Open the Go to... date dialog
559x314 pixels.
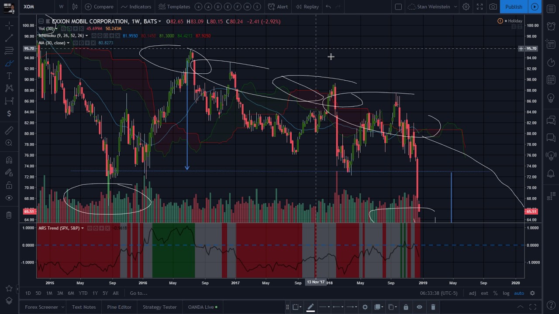pos(138,293)
